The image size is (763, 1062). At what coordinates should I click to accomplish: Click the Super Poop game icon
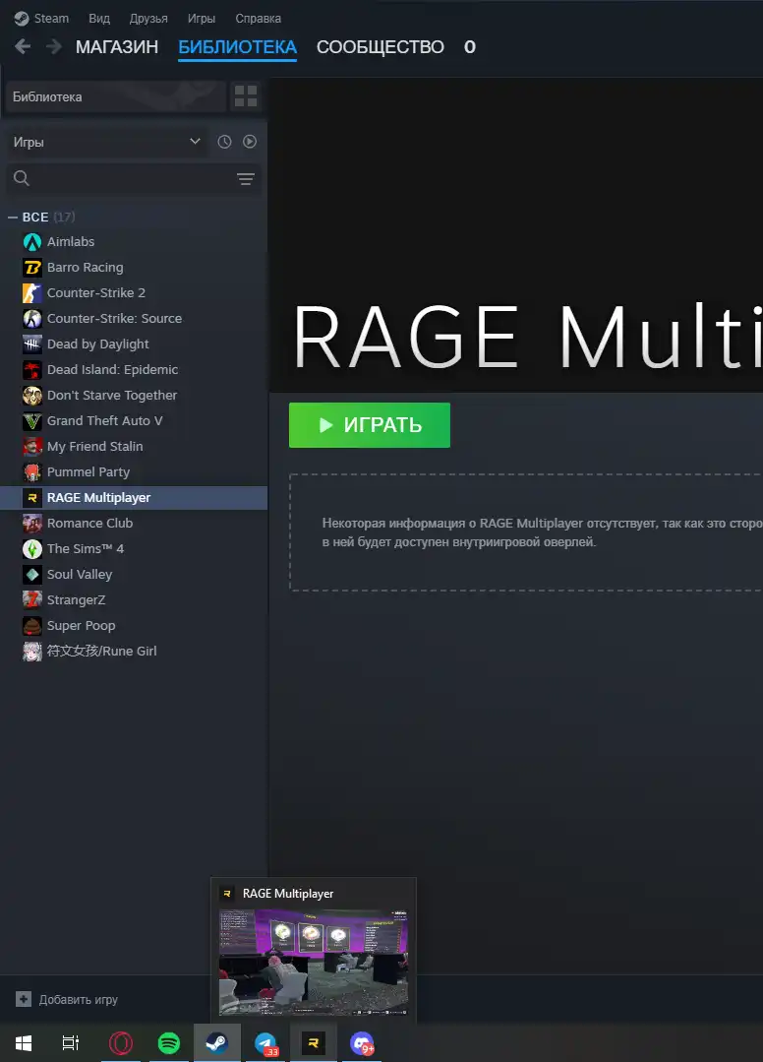coord(31,626)
